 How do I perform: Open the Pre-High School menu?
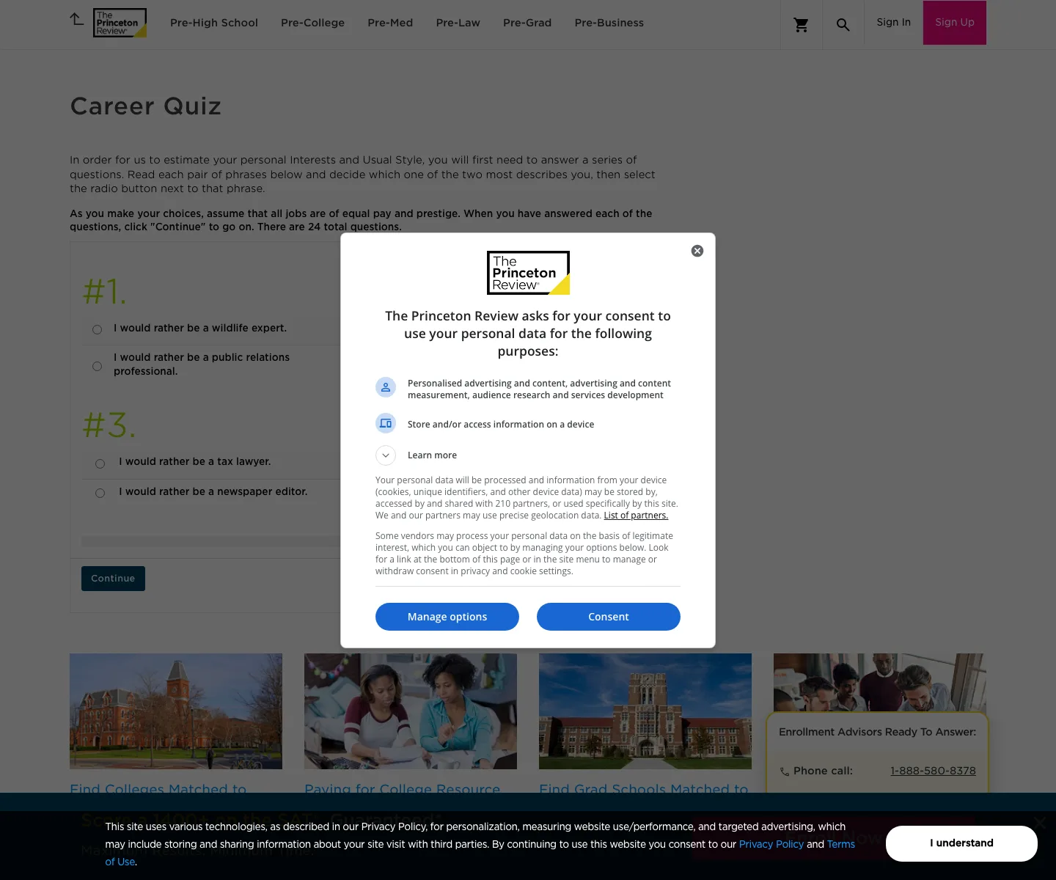214,23
